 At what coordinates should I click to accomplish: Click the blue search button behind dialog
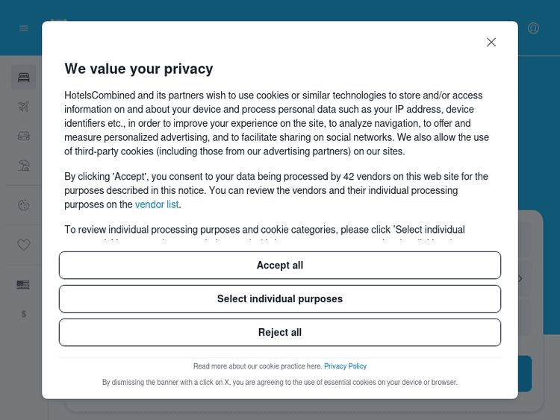pyautogui.click(x=525, y=374)
